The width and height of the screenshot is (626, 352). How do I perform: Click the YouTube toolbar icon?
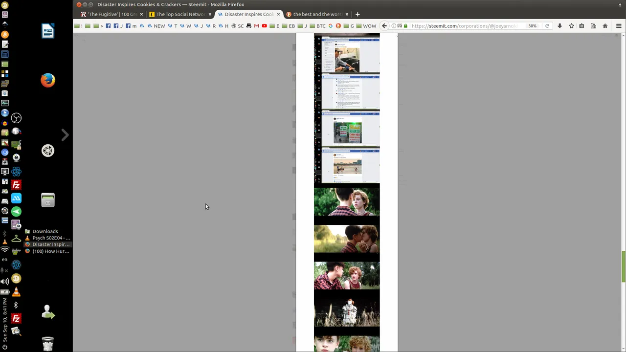coord(593,26)
